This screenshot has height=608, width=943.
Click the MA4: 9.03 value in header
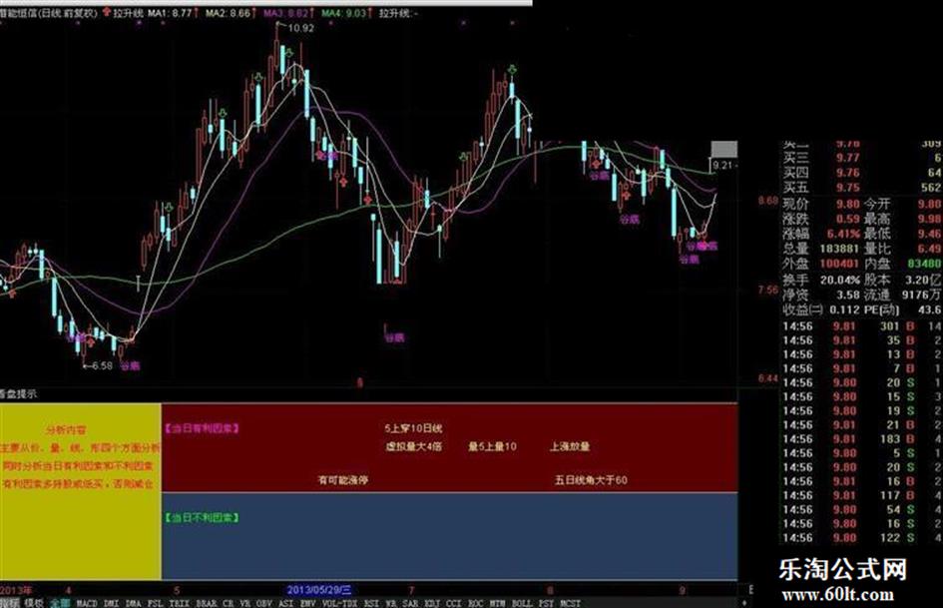coord(344,13)
